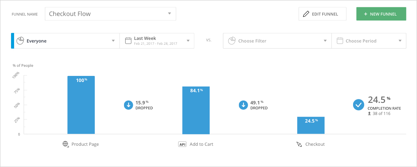Open the Last Week date range dropdown

pos(157,41)
